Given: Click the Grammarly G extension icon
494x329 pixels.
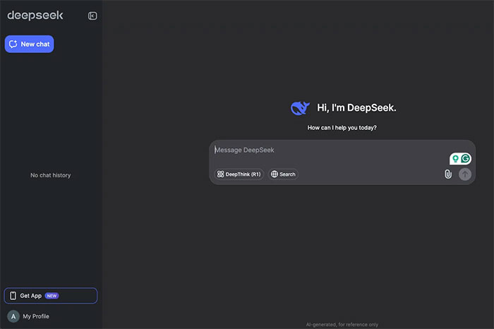Looking at the screenshot, I should point(466,159).
